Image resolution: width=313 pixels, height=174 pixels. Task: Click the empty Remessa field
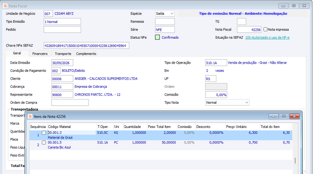click(x=165, y=21)
